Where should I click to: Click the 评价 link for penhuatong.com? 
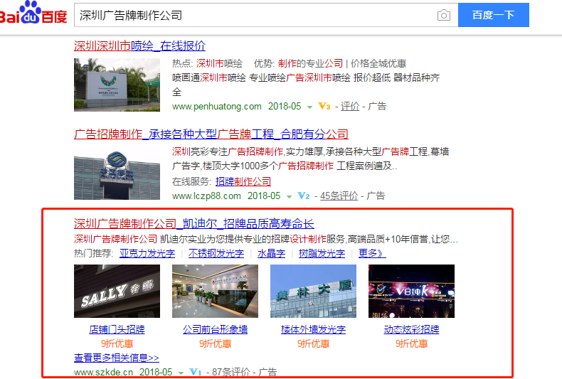click(350, 106)
